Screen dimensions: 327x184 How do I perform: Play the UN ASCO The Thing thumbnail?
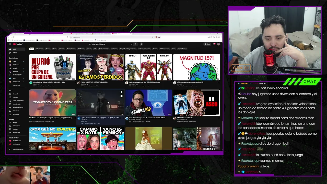tap(196, 103)
